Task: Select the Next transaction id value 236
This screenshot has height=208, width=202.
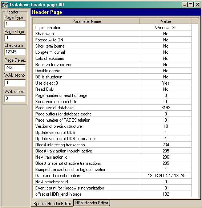Action: pyautogui.click(x=166, y=157)
